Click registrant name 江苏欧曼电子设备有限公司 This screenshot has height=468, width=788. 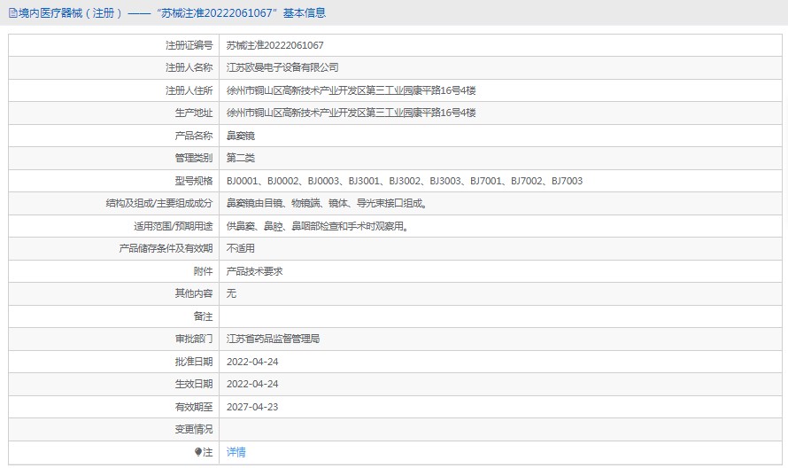282,67
